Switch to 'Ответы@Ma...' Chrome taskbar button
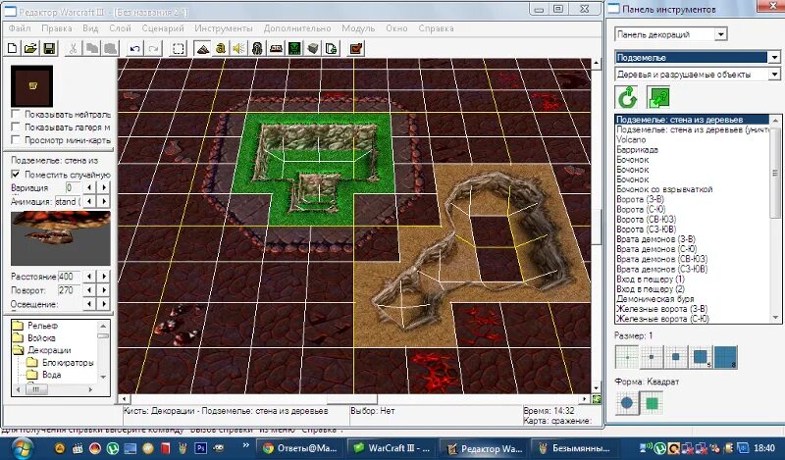Image resolution: width=785 pixels, height=460 pixels. tap(299, 448)
